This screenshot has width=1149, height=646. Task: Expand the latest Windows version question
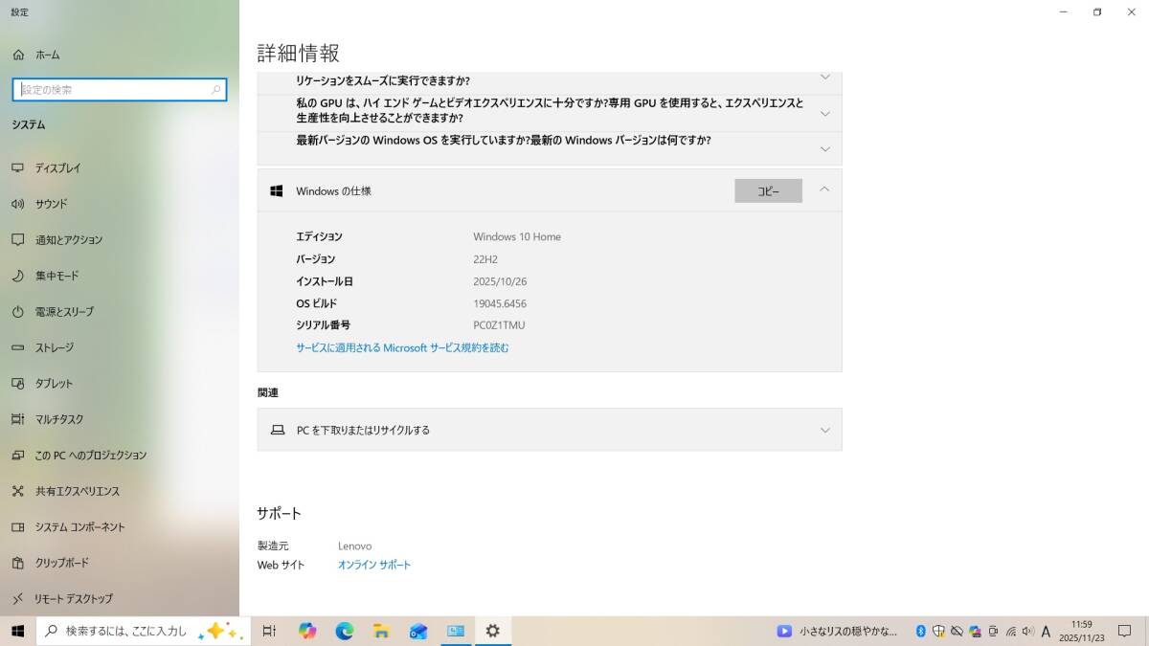tap(824, 147)
